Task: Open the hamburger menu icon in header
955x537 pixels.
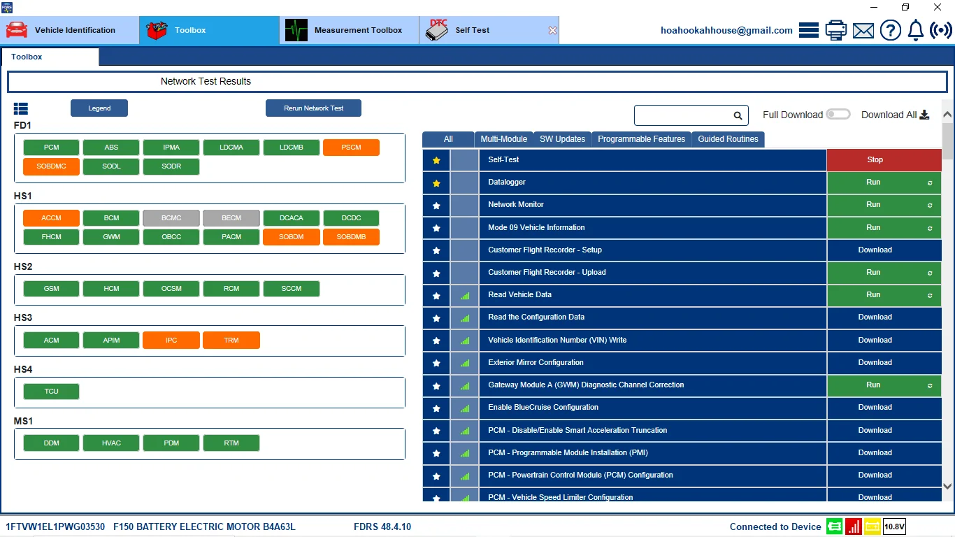Action: (809, 30)
